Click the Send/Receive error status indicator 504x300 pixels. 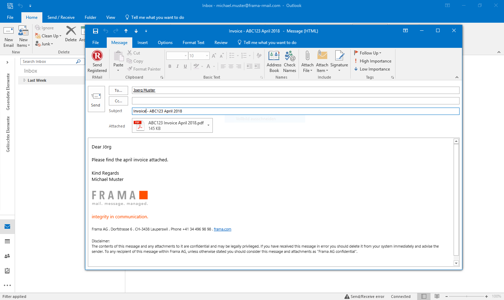point(364,297)
